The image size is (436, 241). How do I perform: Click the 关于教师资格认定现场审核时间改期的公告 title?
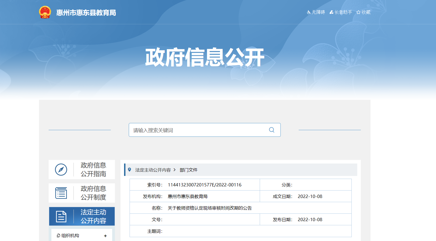pos(210,208)
